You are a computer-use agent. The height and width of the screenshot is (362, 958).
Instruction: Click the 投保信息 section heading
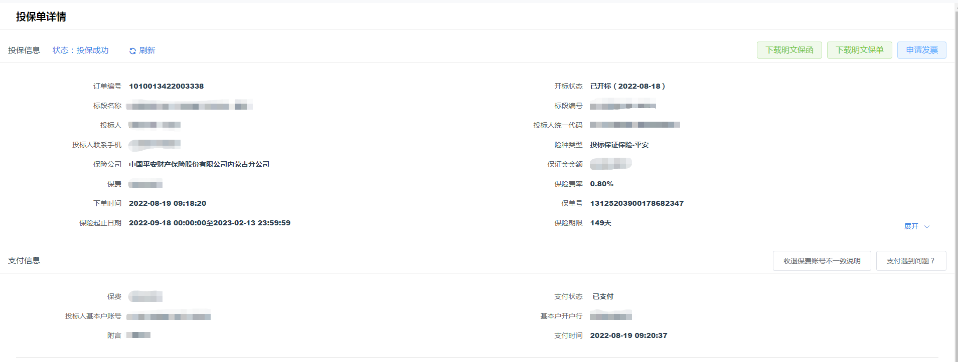pos(24,50)
